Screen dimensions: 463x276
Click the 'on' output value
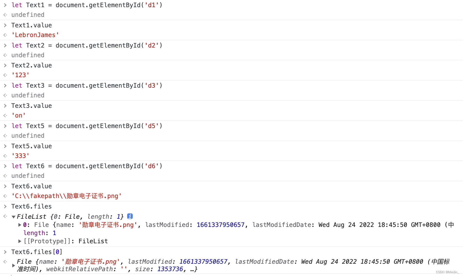coord(18,116)
